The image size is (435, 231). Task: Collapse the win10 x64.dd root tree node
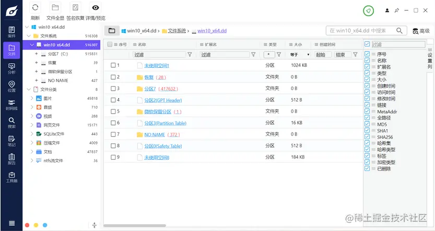[27, 27]
